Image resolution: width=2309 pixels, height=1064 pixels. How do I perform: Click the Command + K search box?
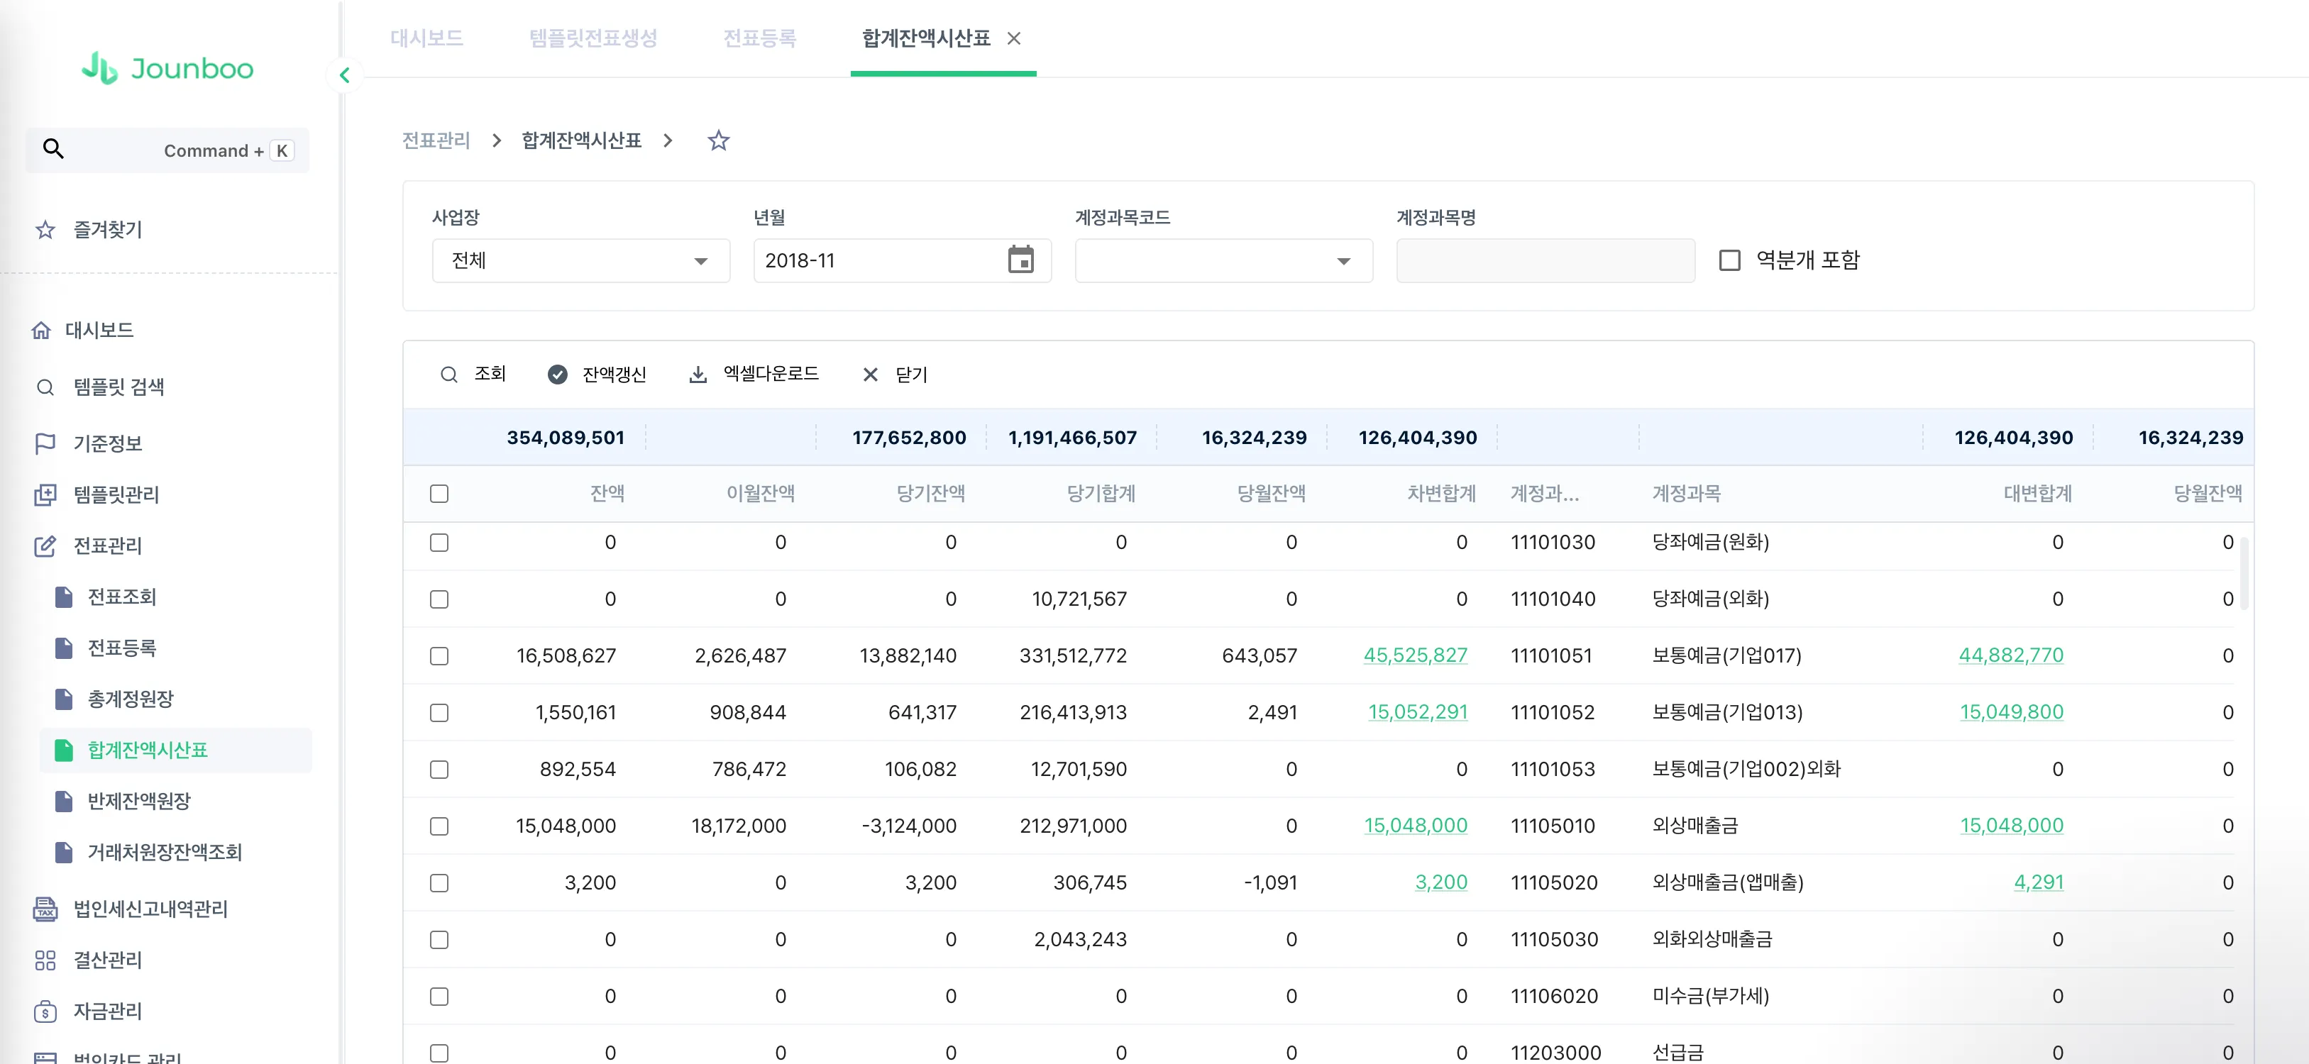pos(167,150)
